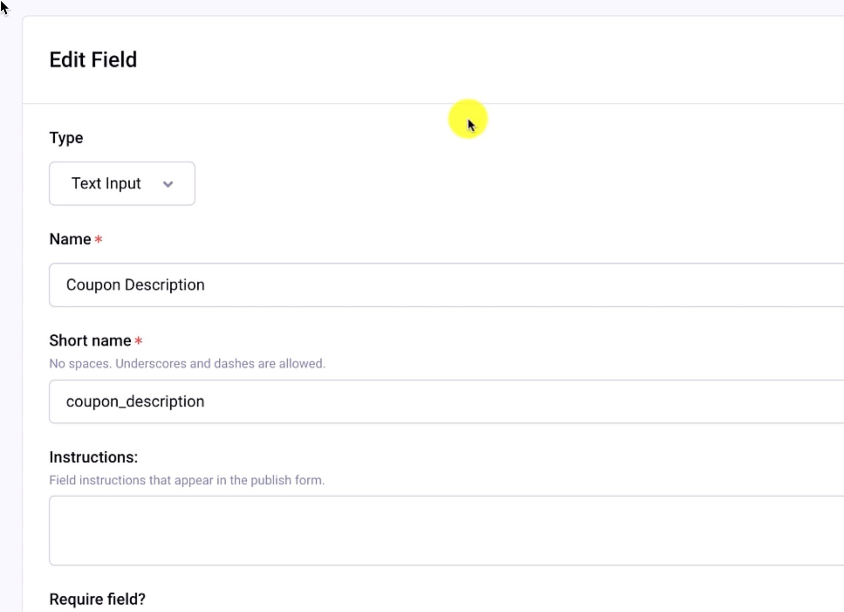
Task: Click the Short name field label
Action: point(90,340)
